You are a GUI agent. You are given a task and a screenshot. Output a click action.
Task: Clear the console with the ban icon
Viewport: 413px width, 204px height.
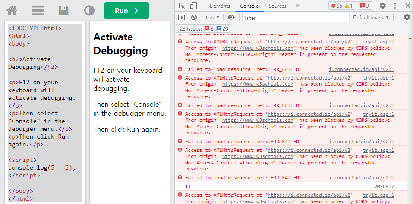194,18
